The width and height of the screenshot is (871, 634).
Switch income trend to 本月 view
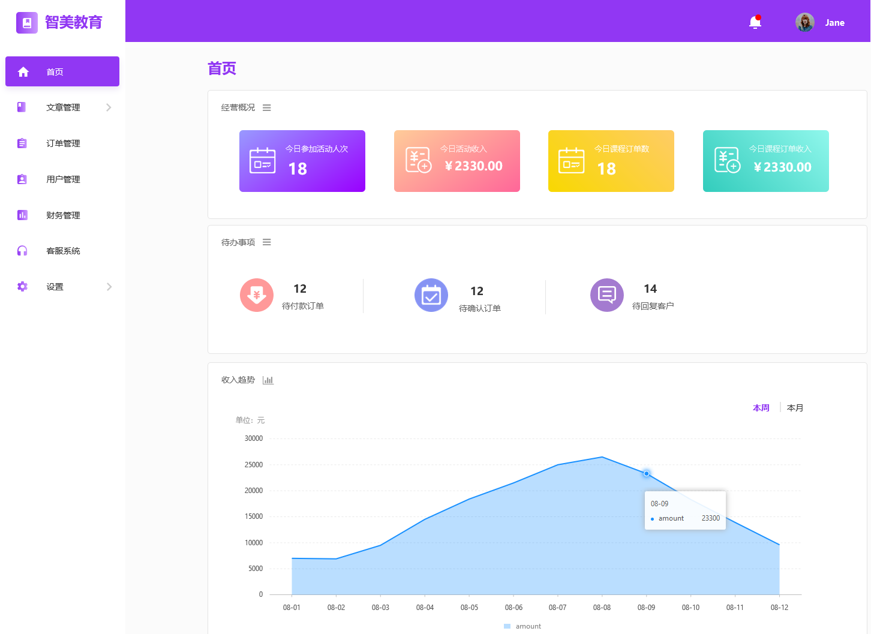795,407
